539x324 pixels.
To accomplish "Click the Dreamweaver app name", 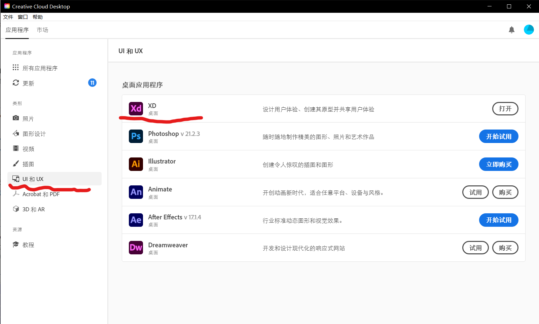I will 168,245.
